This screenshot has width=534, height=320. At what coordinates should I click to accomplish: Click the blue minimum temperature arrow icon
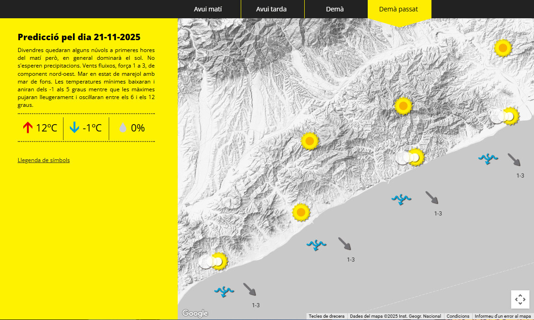(74, 128)
